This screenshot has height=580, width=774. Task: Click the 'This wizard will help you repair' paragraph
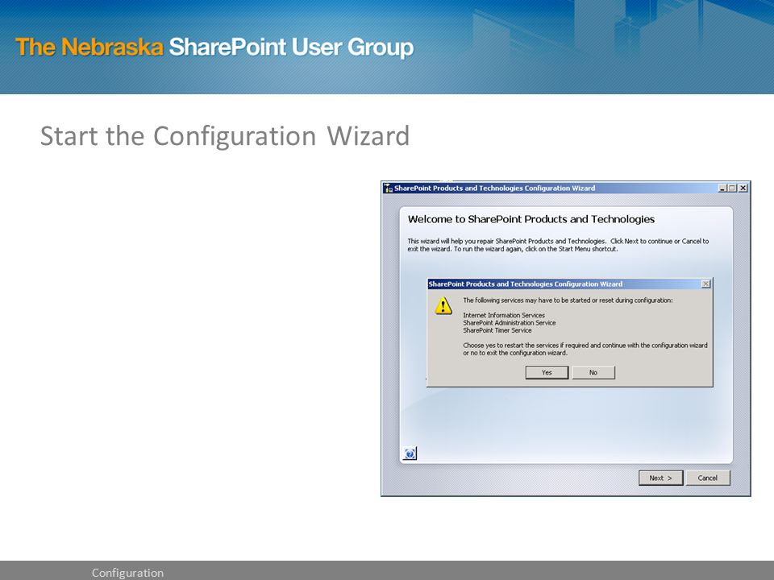[x=558, y=245]
